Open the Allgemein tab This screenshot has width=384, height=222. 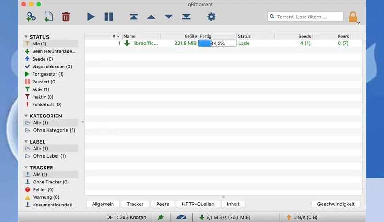pyautogui.click(x=103, y=204)
